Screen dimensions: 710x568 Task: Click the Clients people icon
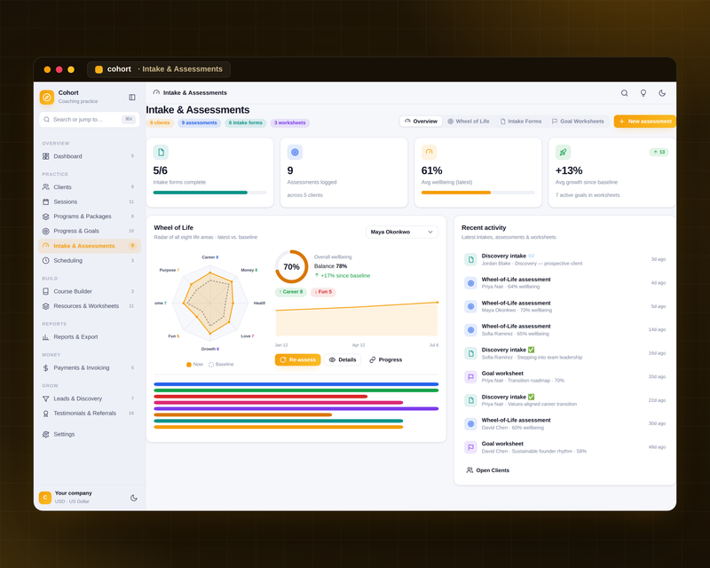coord(46,187)
